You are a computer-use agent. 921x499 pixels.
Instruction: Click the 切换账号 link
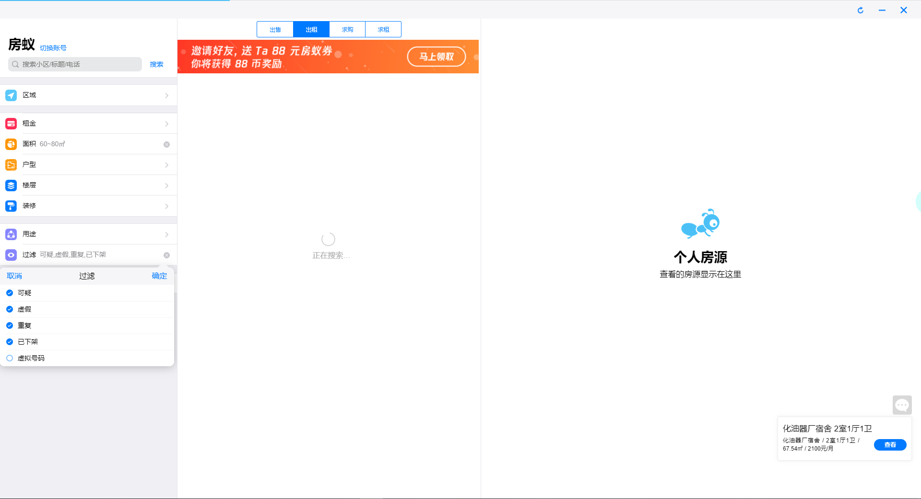click(53, 48)
